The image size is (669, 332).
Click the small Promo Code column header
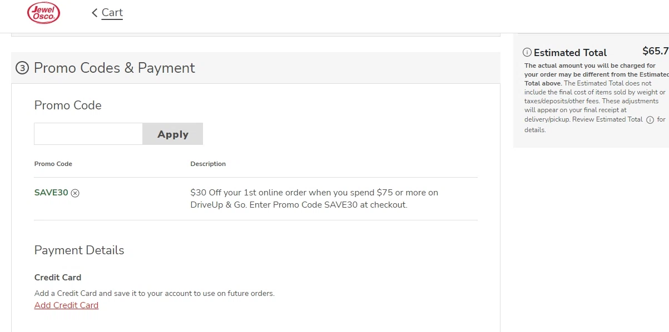click(53, 164)
